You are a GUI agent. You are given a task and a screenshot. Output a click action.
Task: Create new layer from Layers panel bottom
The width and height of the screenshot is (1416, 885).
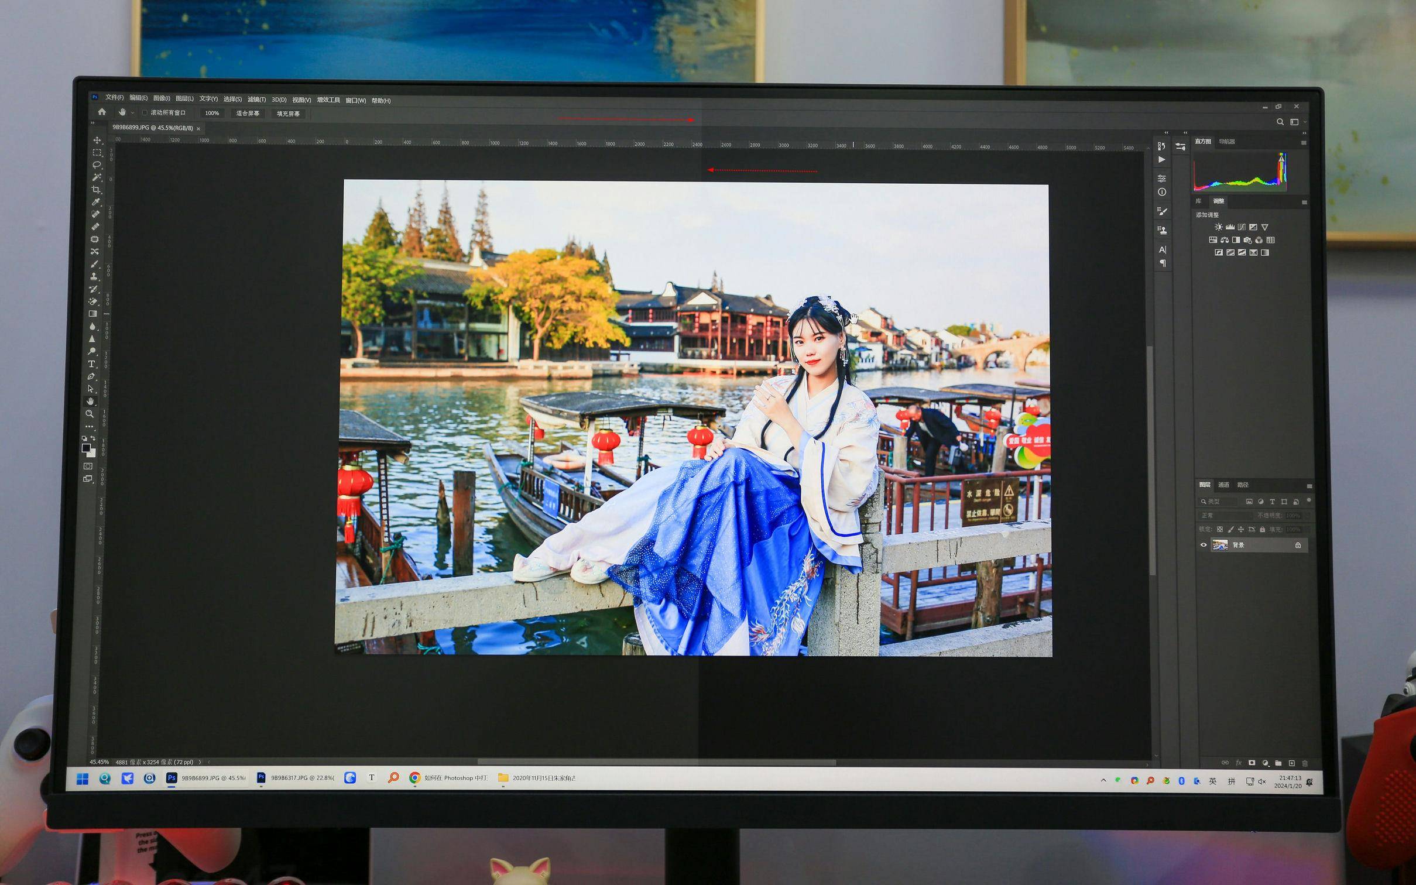pyautogui.click(x=1291, y=763)
